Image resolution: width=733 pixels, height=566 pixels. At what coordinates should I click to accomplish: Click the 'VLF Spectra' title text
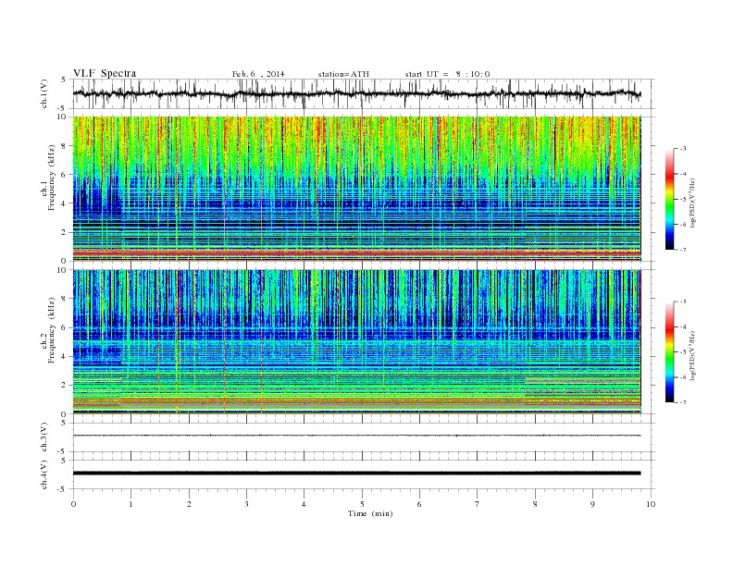[105, 73]
